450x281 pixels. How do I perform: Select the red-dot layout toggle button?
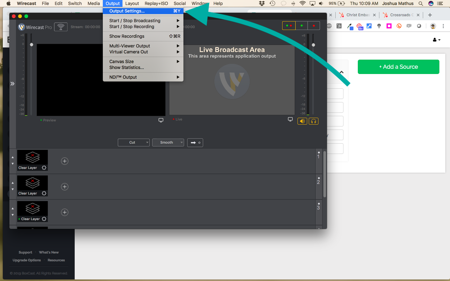click(314, 26)
